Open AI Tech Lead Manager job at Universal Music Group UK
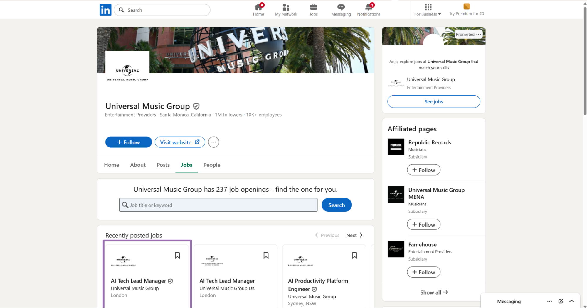This screenshot has height=308, width=587. [x=227, y=281]
